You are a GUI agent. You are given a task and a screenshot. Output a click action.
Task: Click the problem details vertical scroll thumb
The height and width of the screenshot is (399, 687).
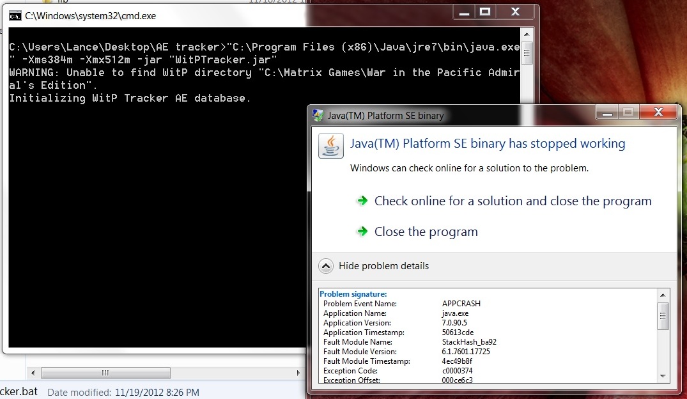click(x=663, y=316)
